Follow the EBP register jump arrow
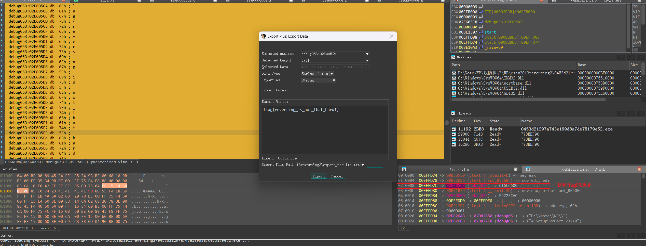The height and width of the screenshot is (246, 646). [x=481, y=37]
